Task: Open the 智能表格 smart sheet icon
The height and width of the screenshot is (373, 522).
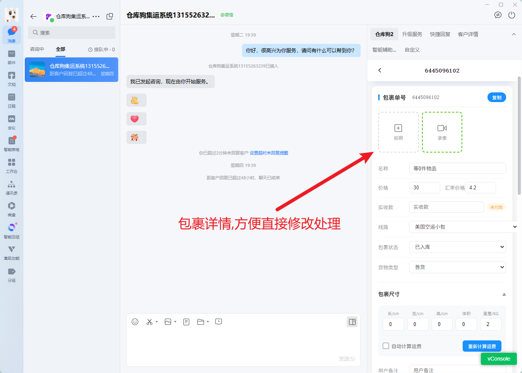Action: (x=12, y=144)
